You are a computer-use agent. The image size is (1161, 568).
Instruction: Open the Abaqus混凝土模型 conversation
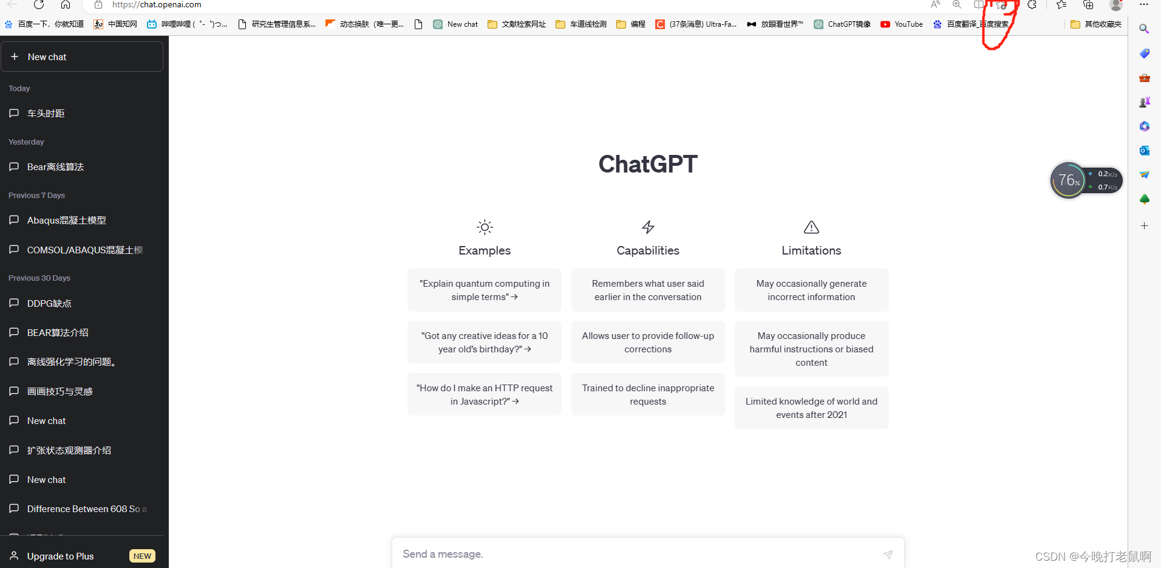point(82,221)
